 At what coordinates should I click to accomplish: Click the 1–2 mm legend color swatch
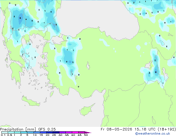click(x=17, y=132)
